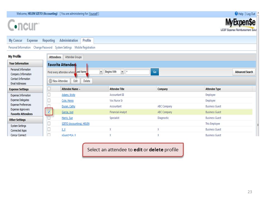Open Advanced Search
The width and height of the screenshot is (268, 201).
point(244,72)
